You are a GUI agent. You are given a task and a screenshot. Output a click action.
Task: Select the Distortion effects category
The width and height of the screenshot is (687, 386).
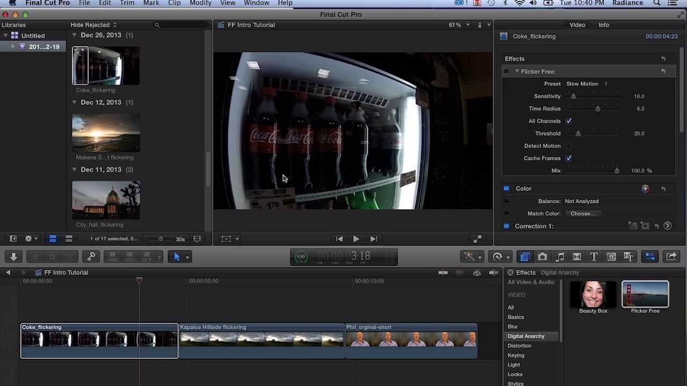[520, 346]
